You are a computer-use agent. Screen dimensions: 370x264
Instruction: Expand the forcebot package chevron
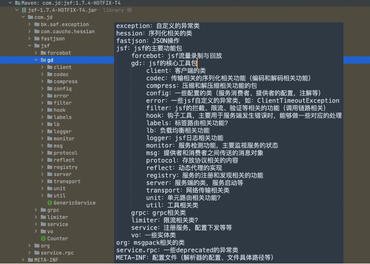point(36,53)
